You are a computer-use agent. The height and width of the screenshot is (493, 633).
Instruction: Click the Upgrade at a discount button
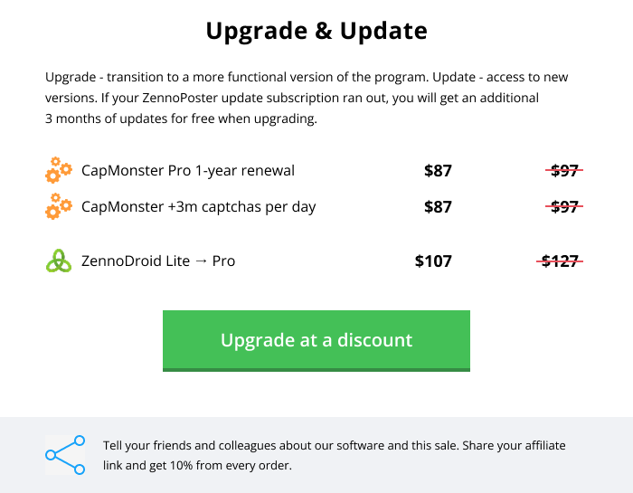316,340
